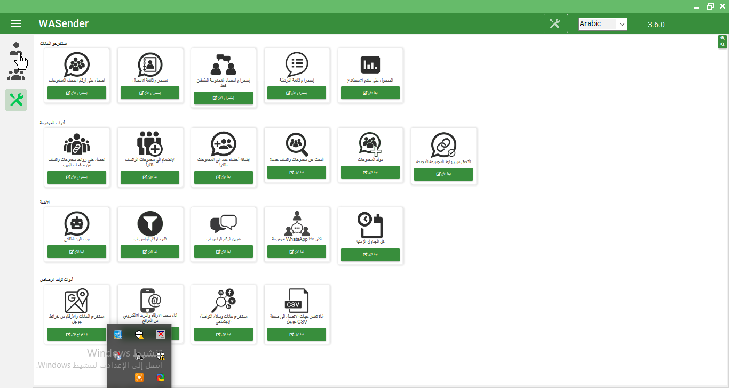
Task: Click the WhatsApp number filter funnel icon
Action: tap(150, 223)
